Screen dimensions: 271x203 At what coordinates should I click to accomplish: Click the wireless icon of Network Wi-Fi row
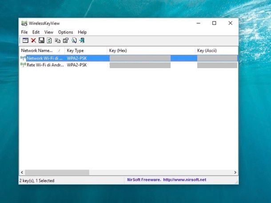[23, 58]
